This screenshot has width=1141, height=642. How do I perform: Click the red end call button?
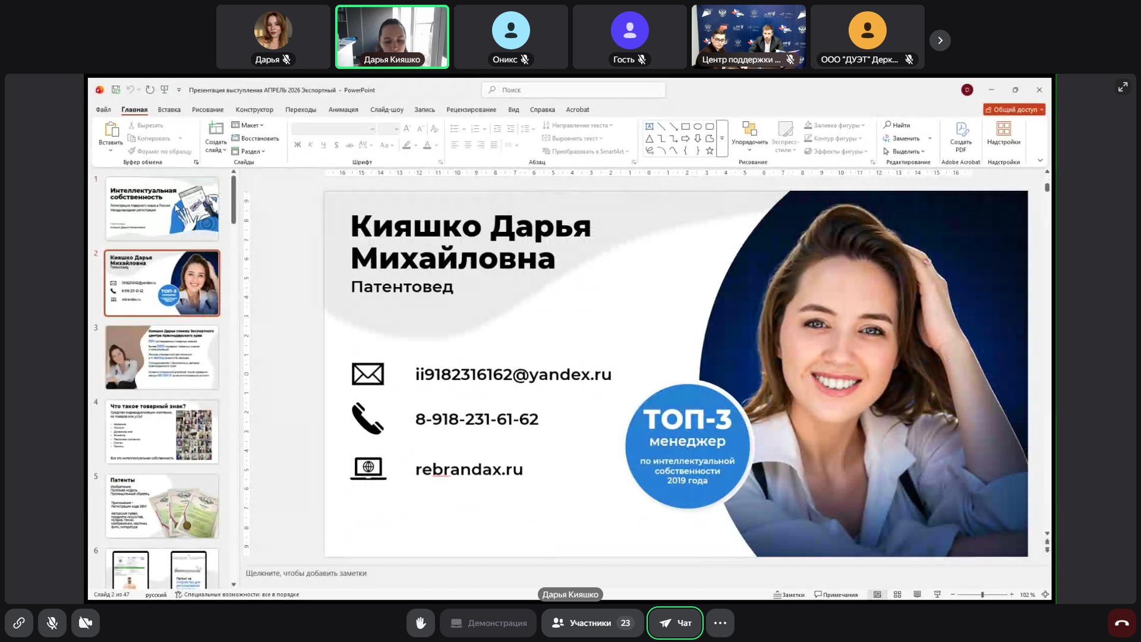1121,623
